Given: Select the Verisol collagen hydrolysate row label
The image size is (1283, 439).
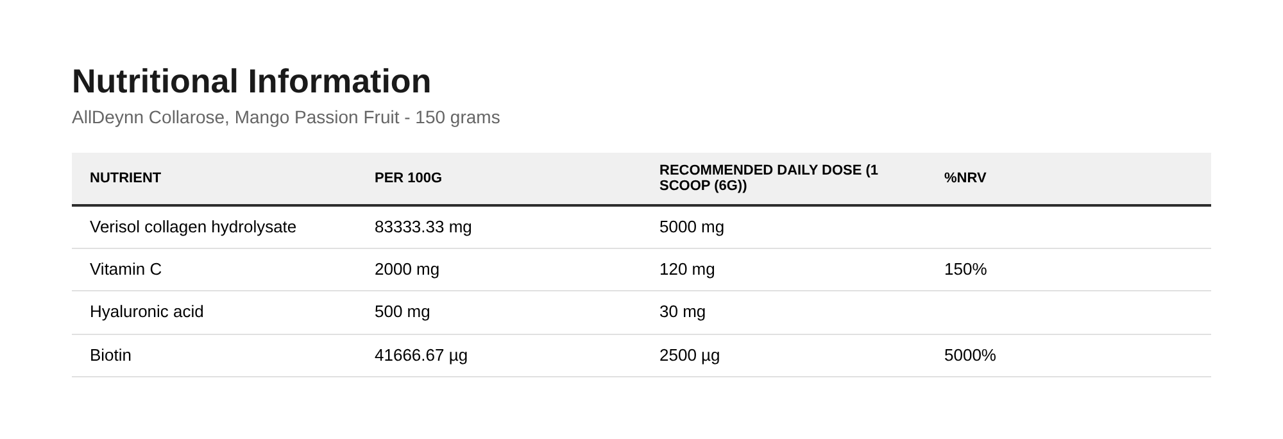Looking at the screenshot, I should tap(193, 227).
